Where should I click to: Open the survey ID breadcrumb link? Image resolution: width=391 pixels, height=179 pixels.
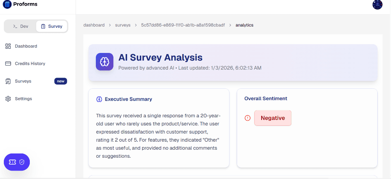coord(183,25)
